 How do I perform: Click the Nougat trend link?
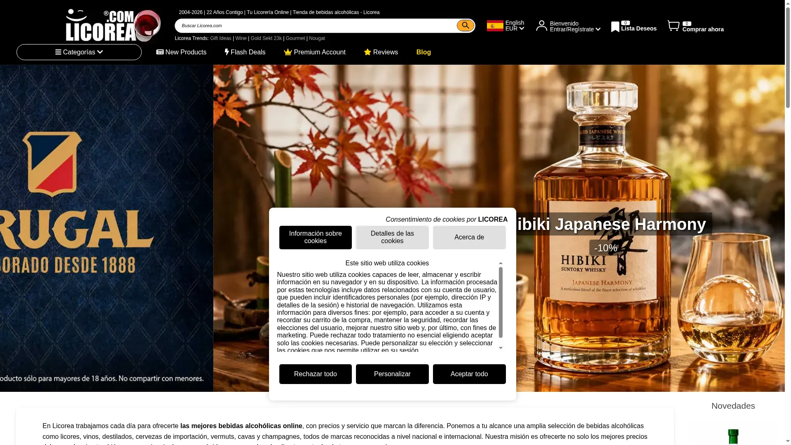coord(317,38)
